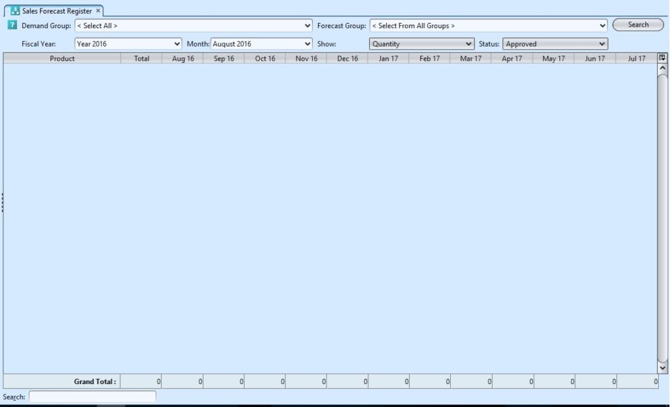This screenshot has height=407, width=670.
Task: Click the Mar 17 column header
Action: (x=470, y=58)
